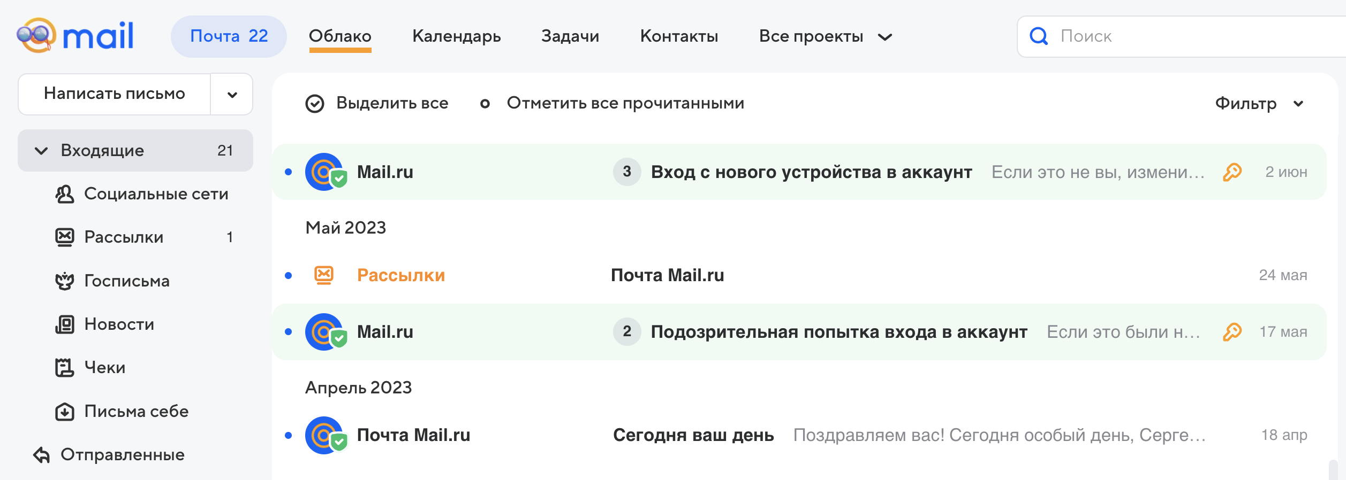Switch to the Облако tab
Screen dimensions: 1346x480
tap(340, 36)
